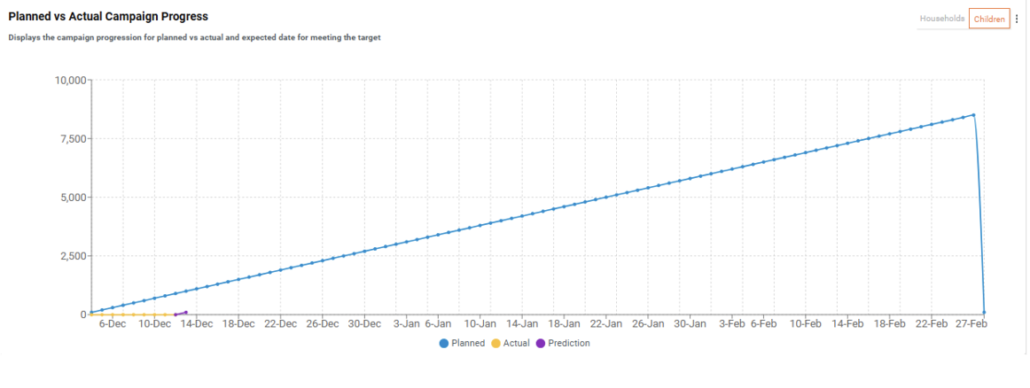This screenshot has height=388, width=1030.
Task: Click the Planned line's peak data point
Action: 973,114
